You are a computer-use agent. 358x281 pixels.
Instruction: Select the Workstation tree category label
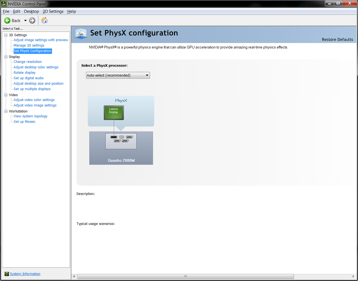18,111
